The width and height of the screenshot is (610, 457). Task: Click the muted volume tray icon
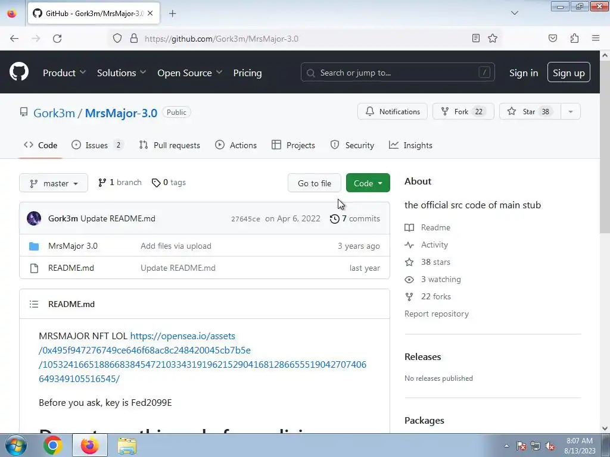(550, 446)
